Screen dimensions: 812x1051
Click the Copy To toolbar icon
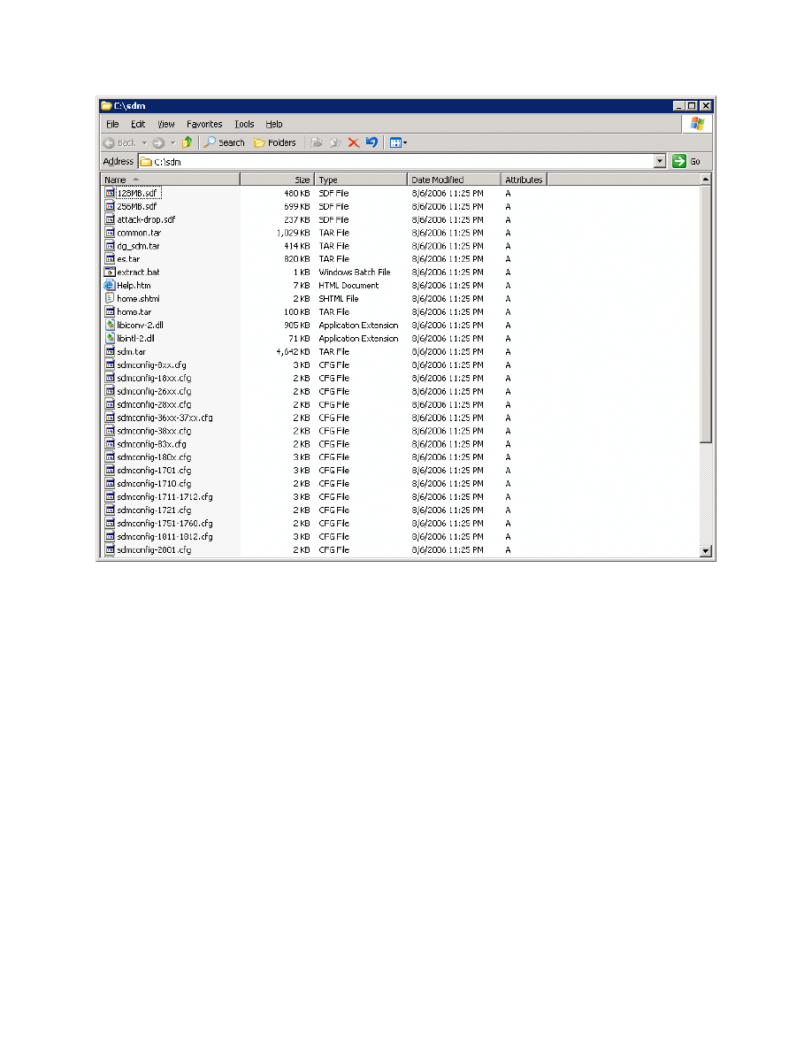pyautogui.click(x=335, y=142)
